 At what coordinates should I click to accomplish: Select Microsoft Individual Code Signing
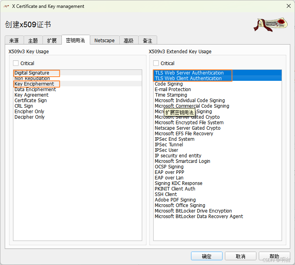coord(217,101)
